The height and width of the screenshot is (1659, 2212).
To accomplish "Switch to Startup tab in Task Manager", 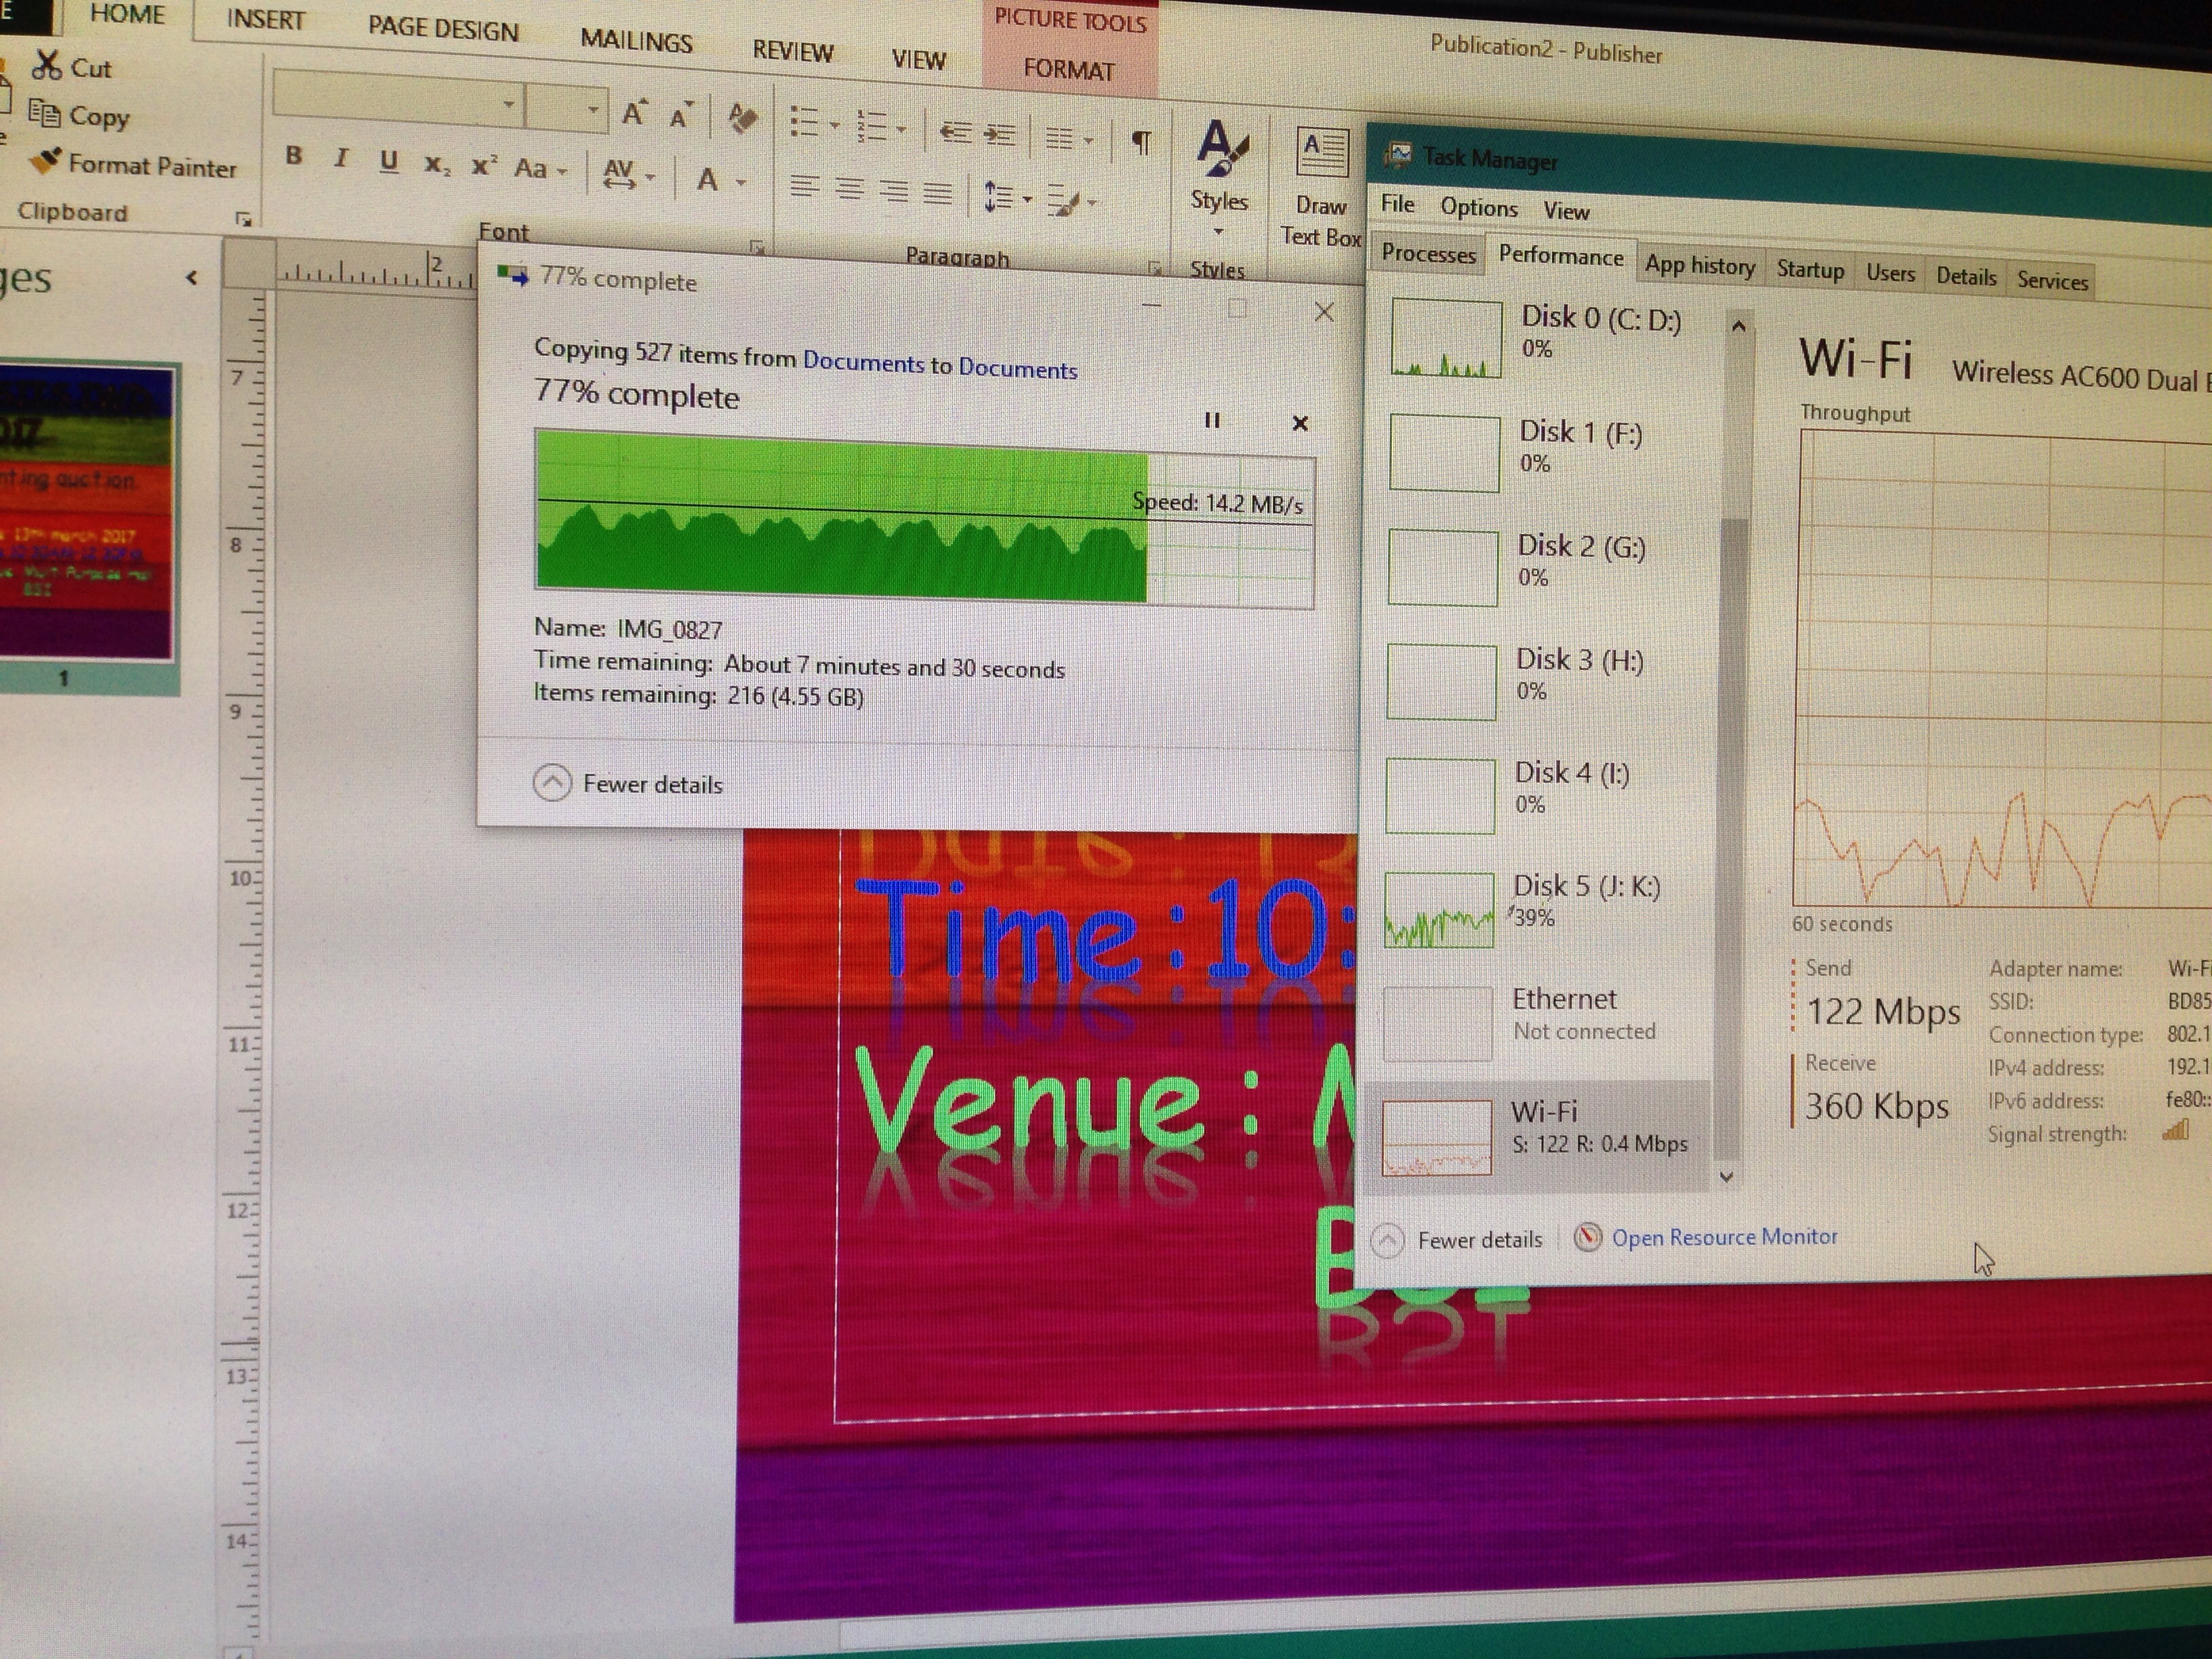I will [x=1810, y=270].
